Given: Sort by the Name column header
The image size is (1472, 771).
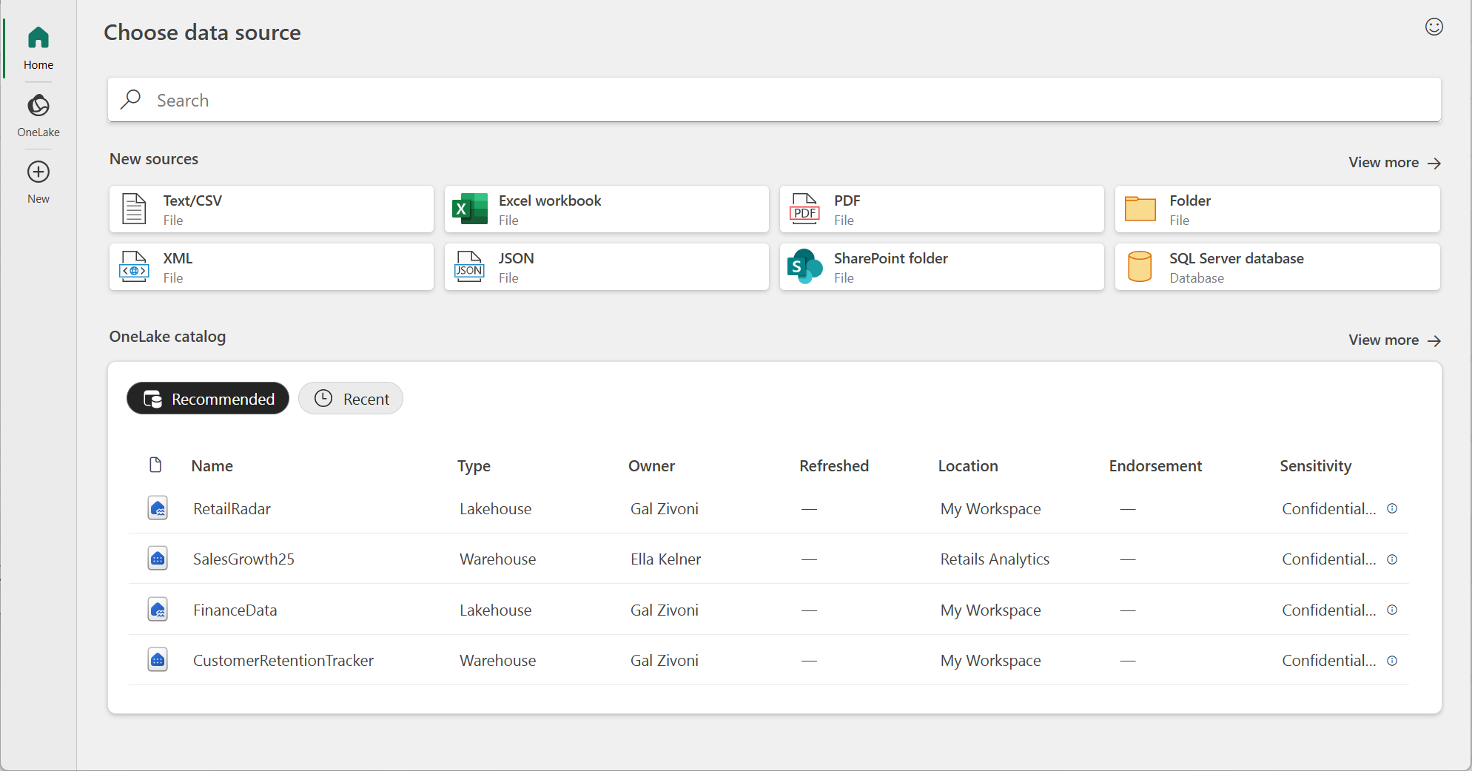Looking at the screenshot, I should 212,465.
